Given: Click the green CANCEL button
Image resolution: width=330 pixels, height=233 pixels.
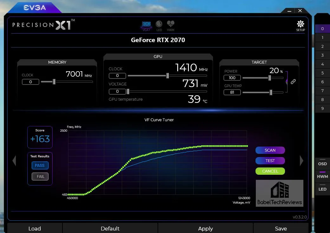Looking at the screenshot, I should 270,171.
